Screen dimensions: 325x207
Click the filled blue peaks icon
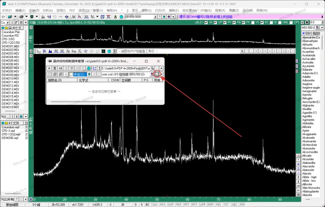pyautogui.click(x=50, y=51)
